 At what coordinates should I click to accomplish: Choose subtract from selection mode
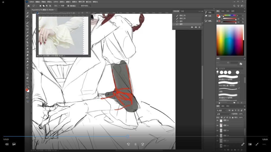[x=47, y=6]
